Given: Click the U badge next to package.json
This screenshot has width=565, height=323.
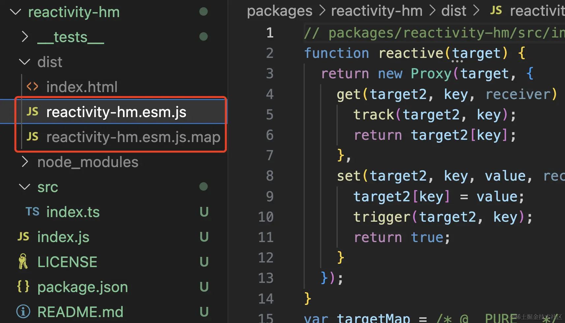Looking at the screenshot, I should tap(204, 286).
